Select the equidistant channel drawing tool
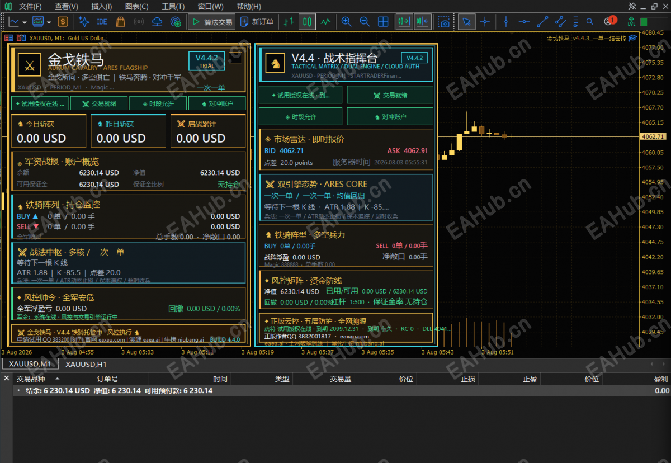This screenshot has height=463, width=671. point(561,22)
